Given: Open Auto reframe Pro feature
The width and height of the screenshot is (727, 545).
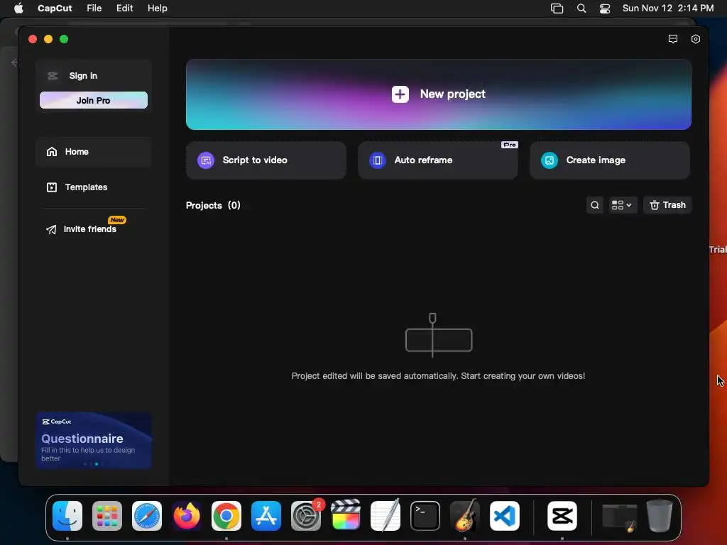Looking at the screenshot, I should [x=437, y=160].
